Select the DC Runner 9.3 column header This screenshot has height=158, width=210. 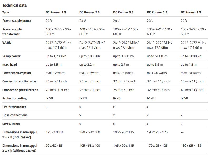click(x=191, y=12)
